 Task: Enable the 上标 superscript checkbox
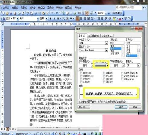[x=81, y=79]
